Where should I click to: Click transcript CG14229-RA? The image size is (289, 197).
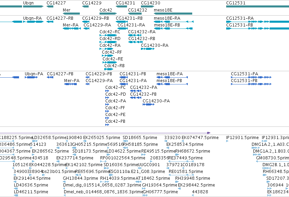tap(87, 28)
